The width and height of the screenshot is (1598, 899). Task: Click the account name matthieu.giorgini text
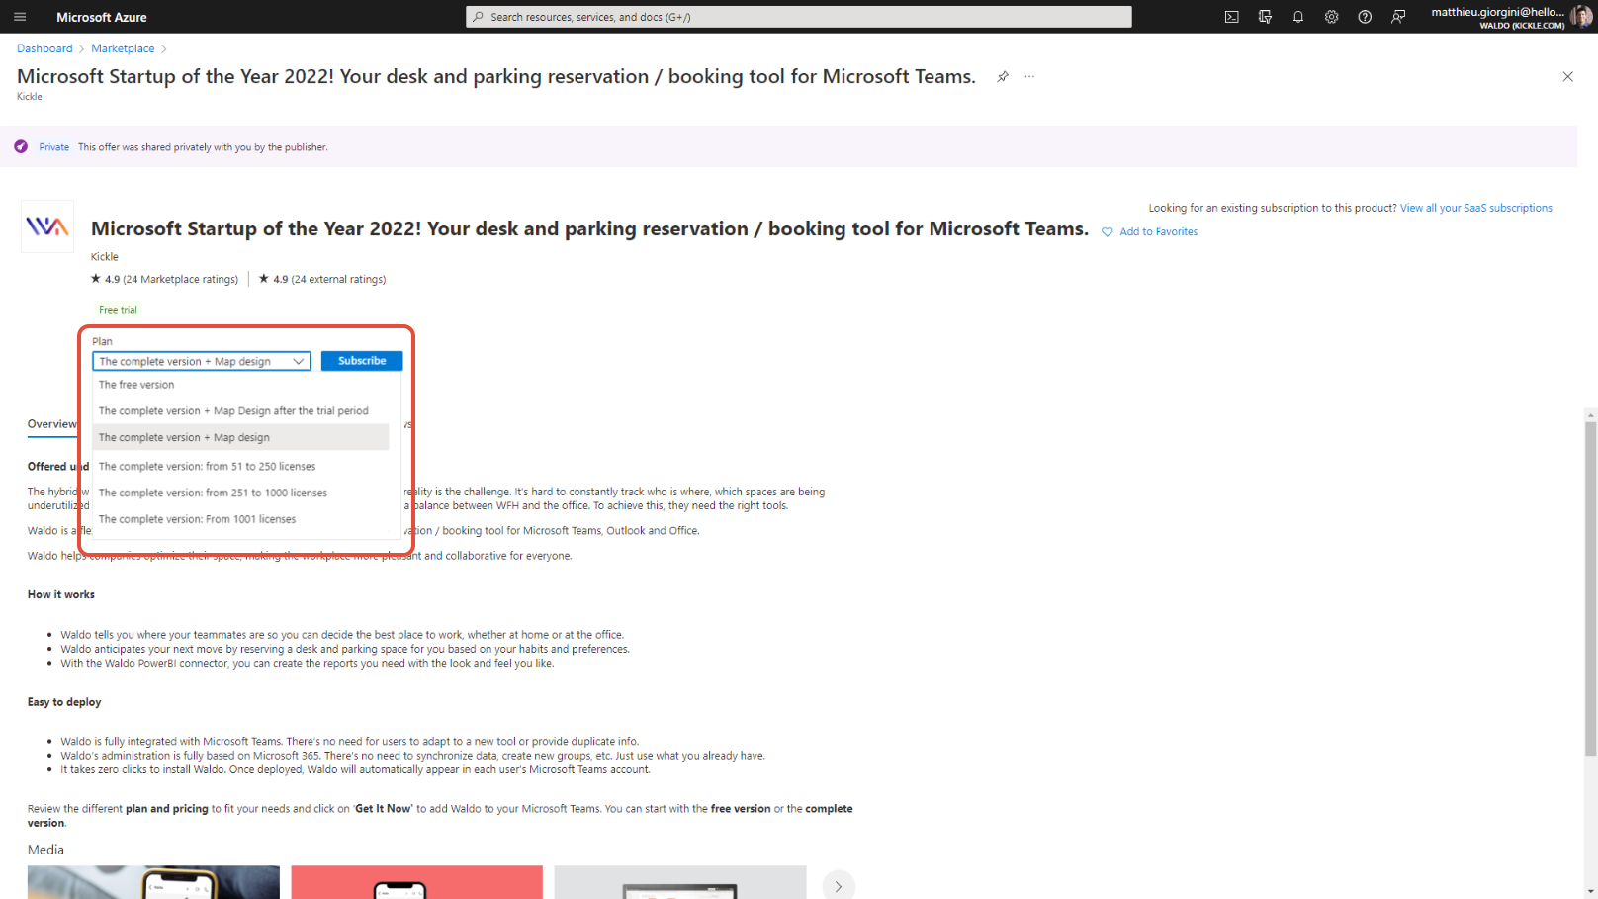(1497, 12)
